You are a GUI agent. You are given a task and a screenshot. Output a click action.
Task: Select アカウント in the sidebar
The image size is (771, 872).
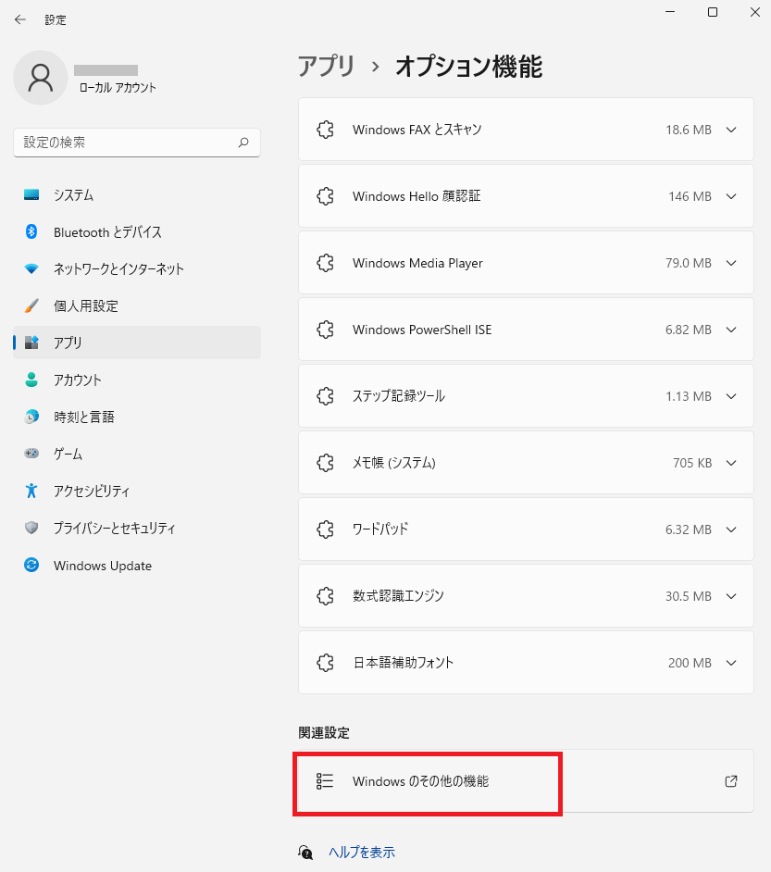click(x=137, y=380)
